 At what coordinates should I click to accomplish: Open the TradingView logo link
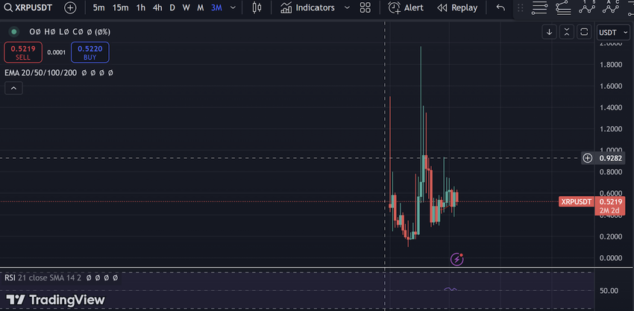click(x=55, y=300)
